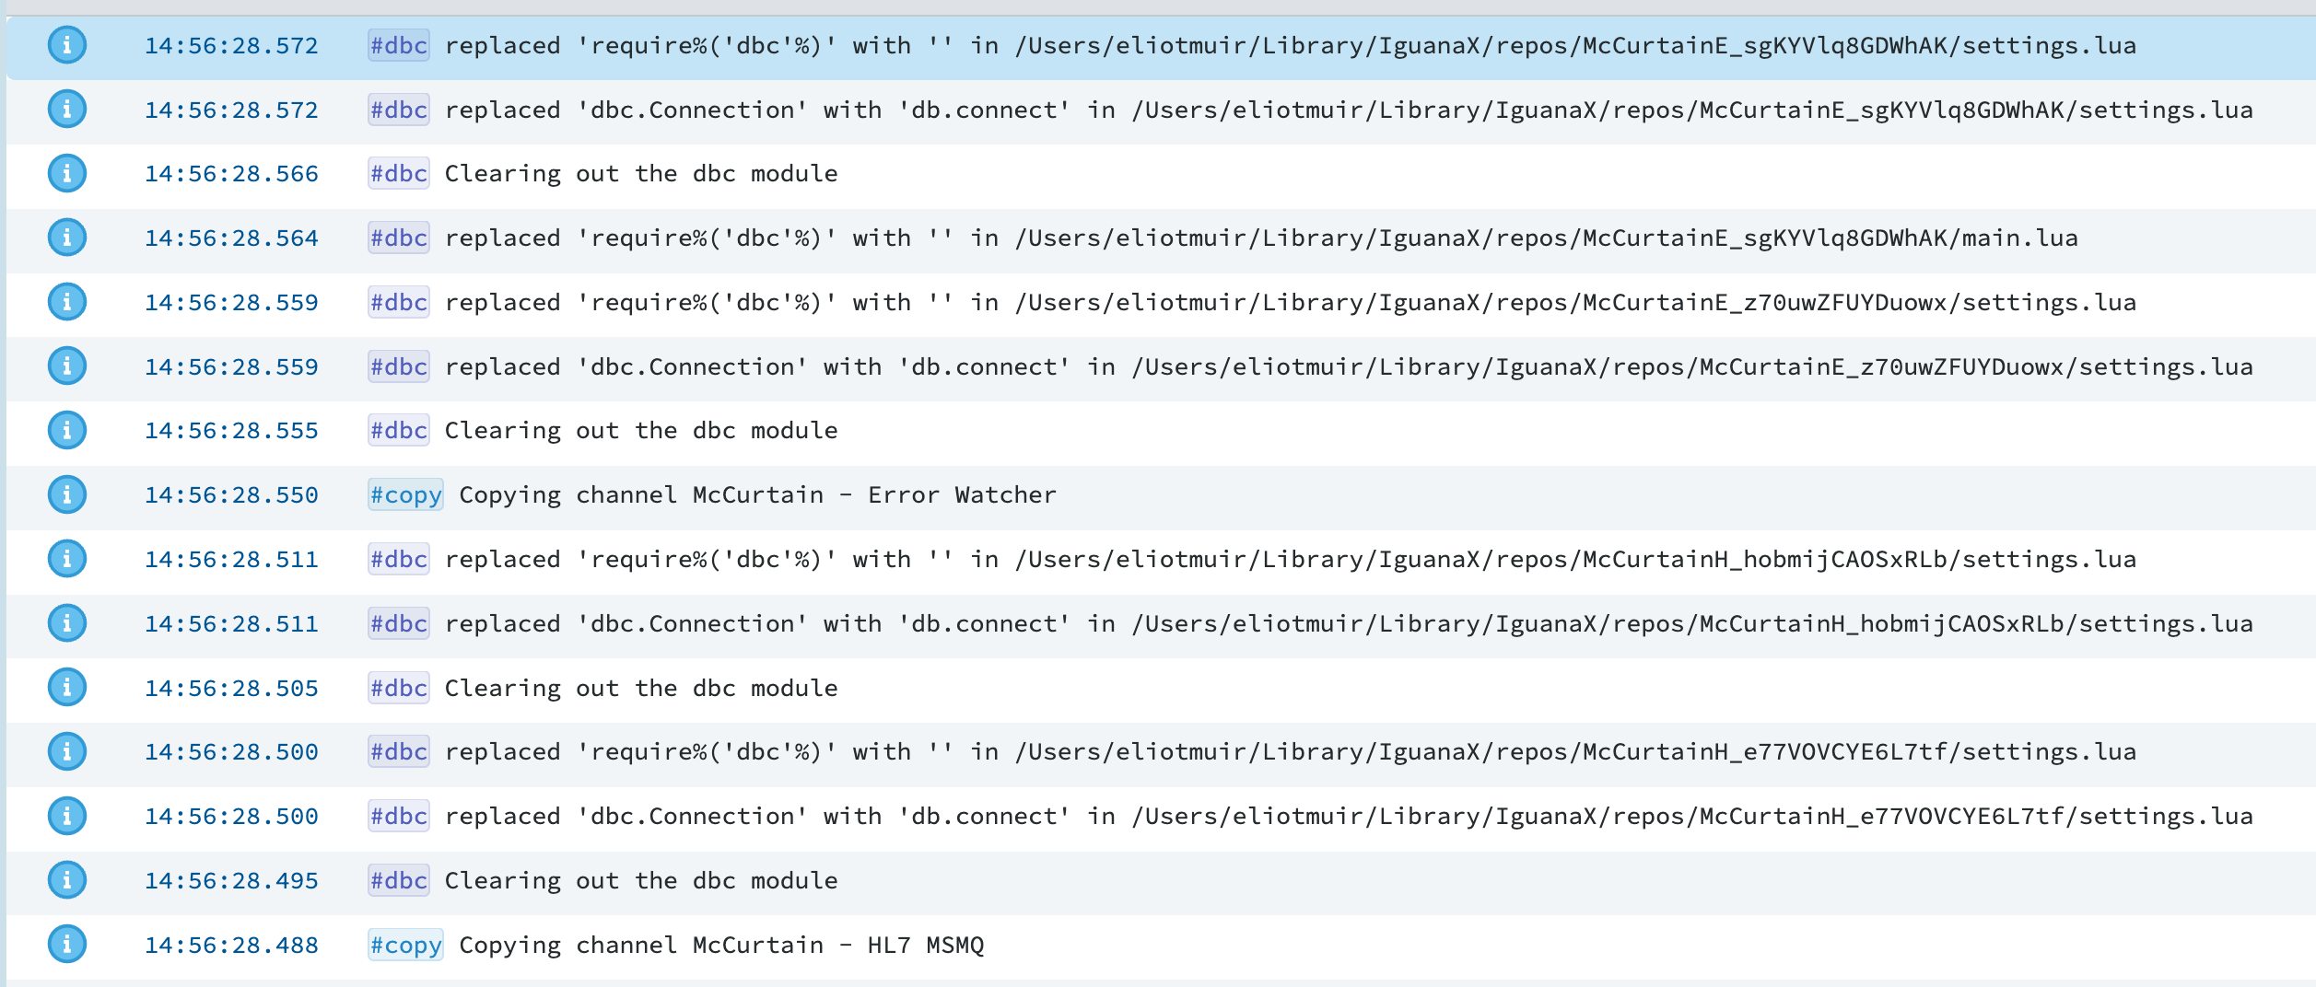Click the #dbc tag on the main.lua entry
Image resolution: width=2316 pixels, height=987 pixels.
click(x=398, y=238)
